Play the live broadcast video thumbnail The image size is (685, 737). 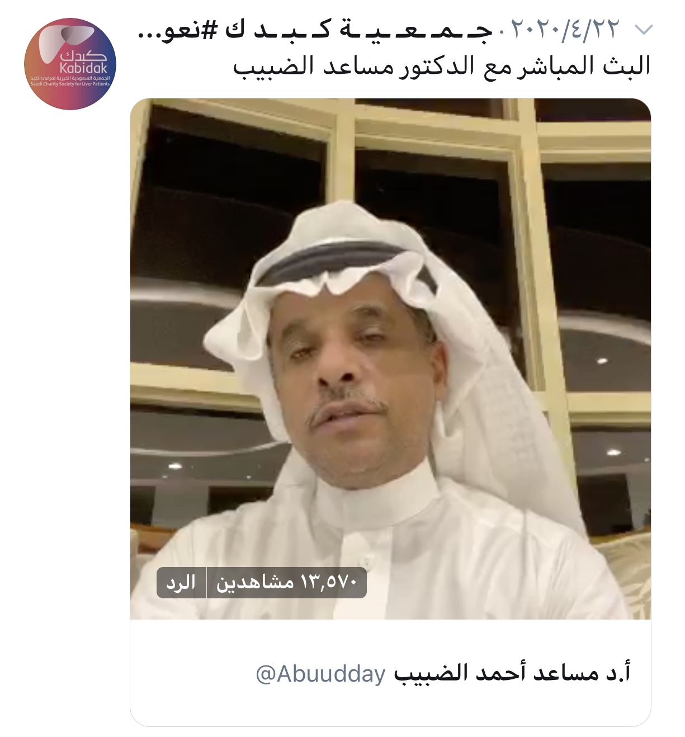390,358
